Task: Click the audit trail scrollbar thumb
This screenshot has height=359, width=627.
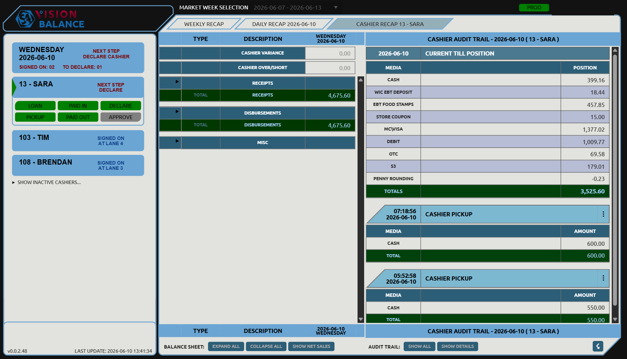Action: (x=615, y=181)
